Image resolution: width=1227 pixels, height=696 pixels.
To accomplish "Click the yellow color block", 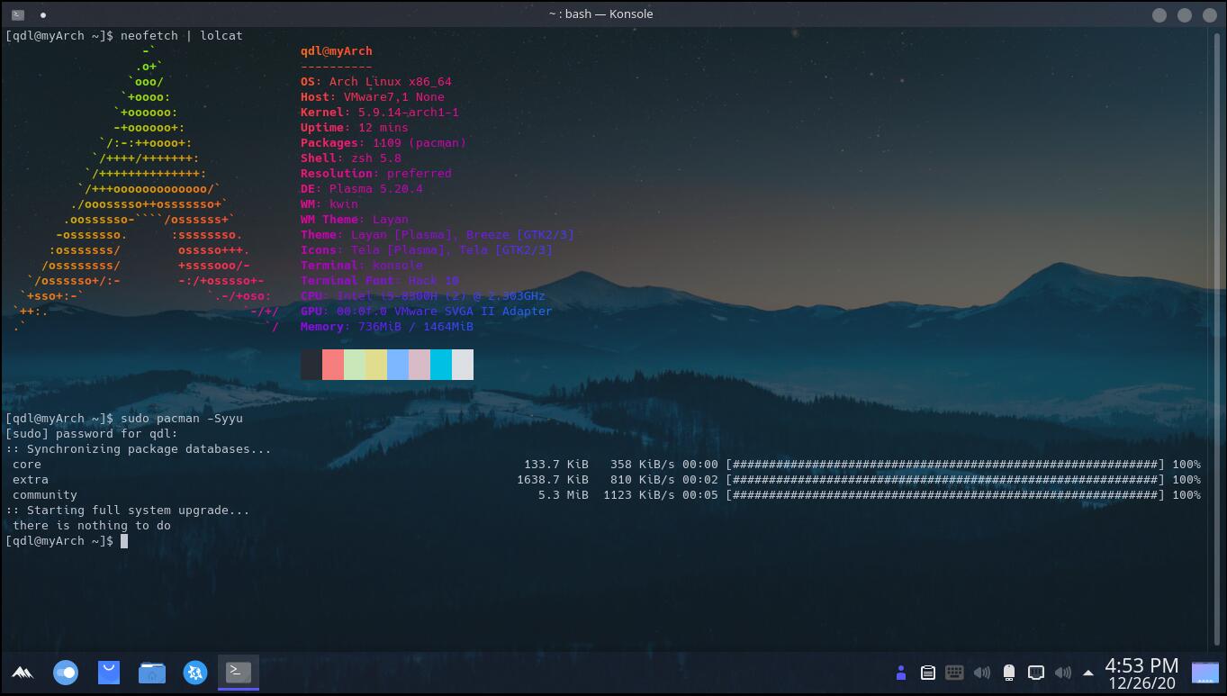I will (x=376, y=365).
